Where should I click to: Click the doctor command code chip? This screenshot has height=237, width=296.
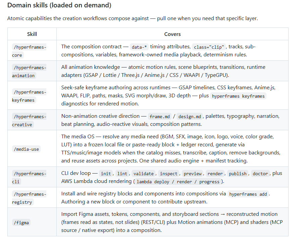[260, 174]
